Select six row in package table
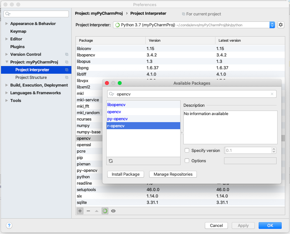This screenshot has width=290, height=234. click(x=180, y=196)
